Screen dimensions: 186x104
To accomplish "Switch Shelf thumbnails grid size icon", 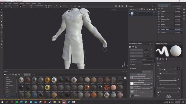I will pos(125,78).
